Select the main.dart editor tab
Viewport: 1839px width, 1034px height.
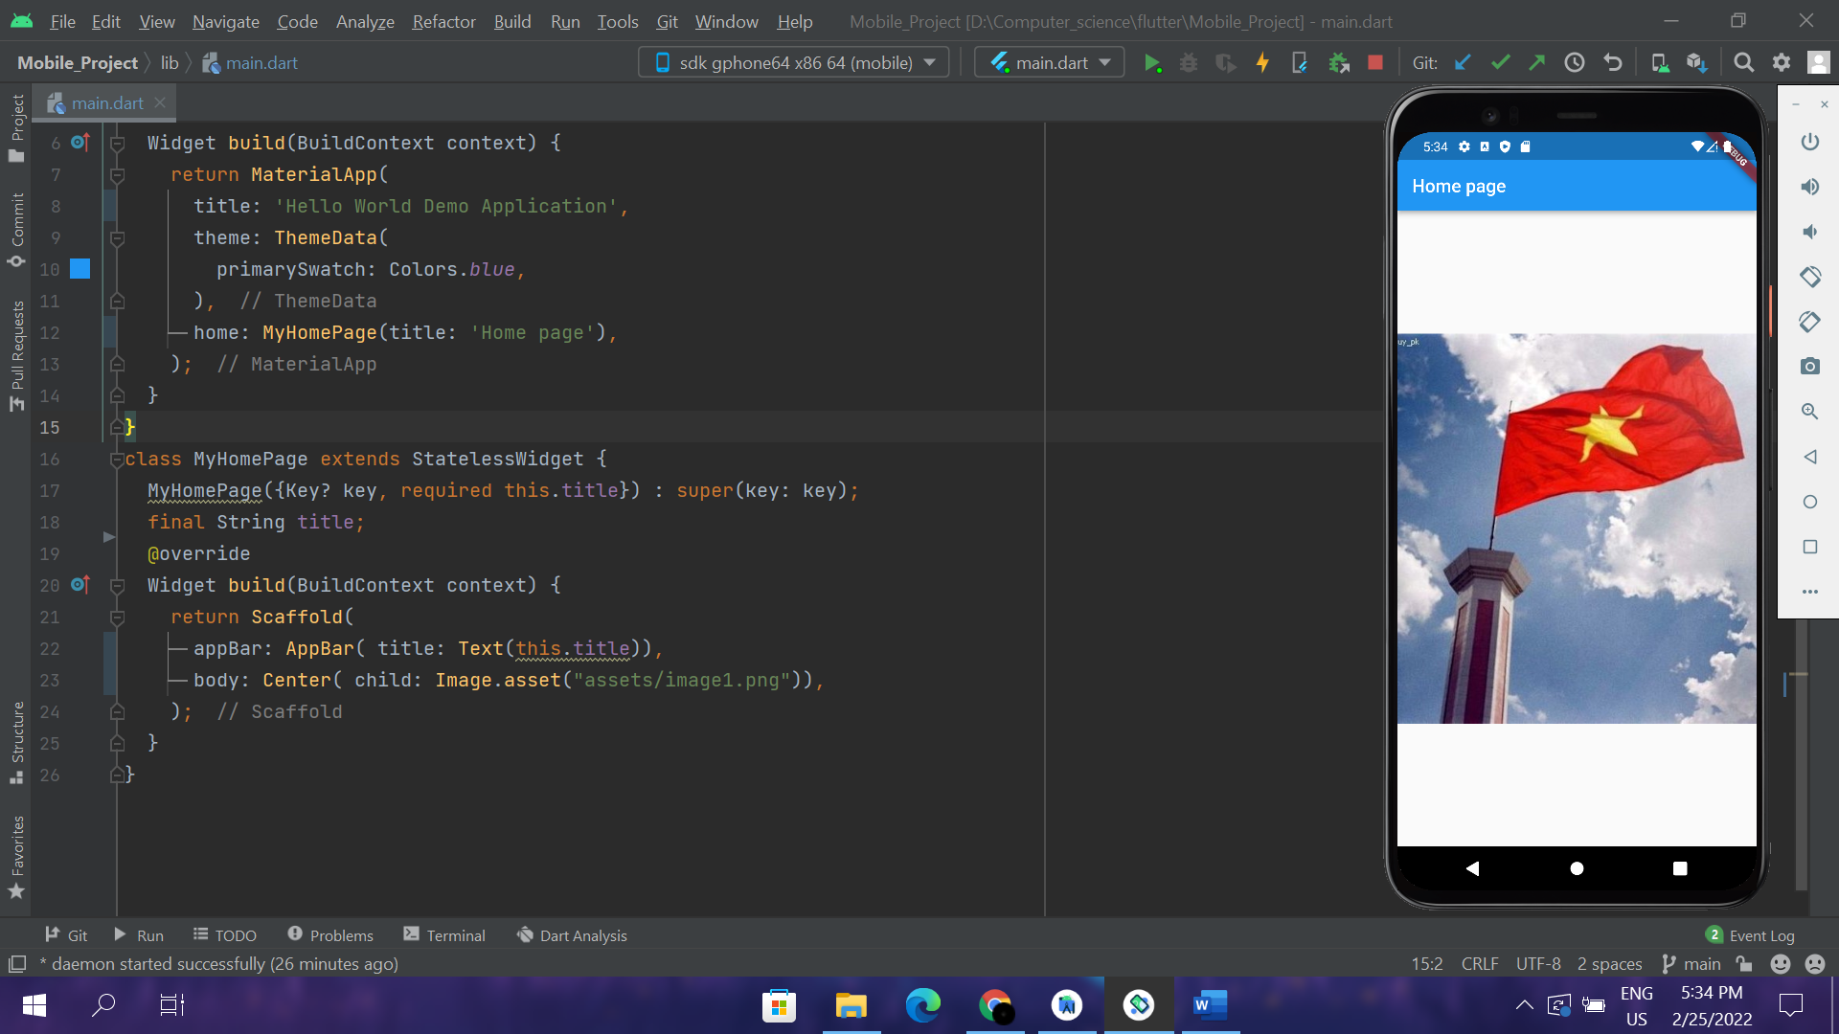click(x=103, y=102)
